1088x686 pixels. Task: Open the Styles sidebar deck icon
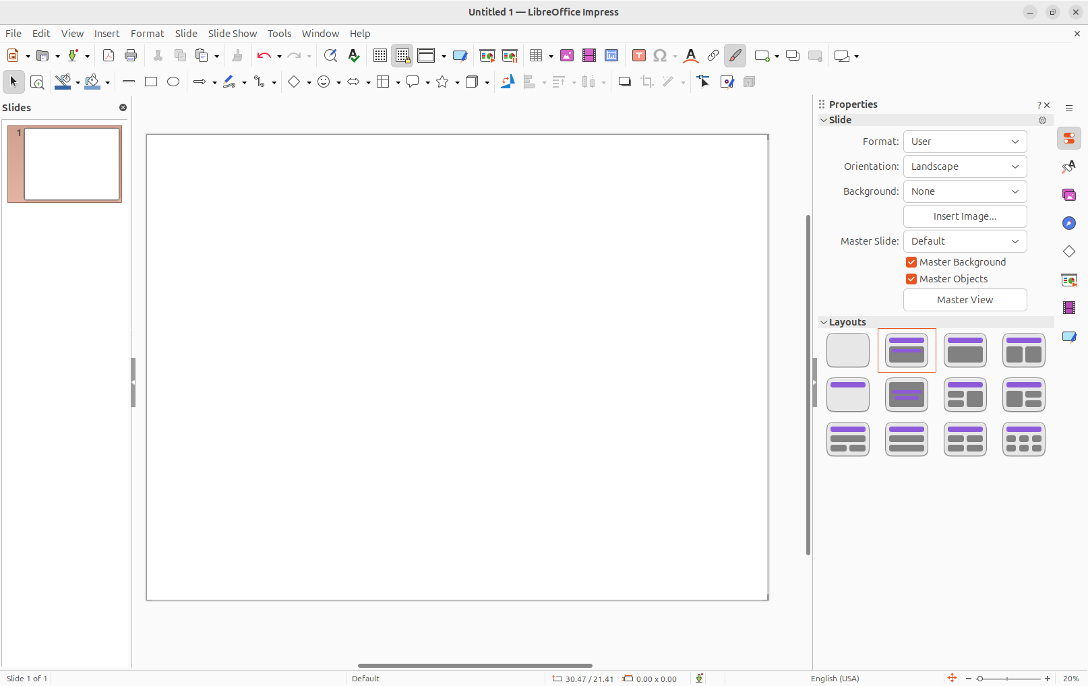1069,166
